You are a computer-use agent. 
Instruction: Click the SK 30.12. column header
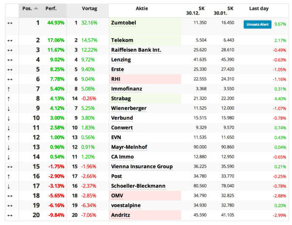192,11
